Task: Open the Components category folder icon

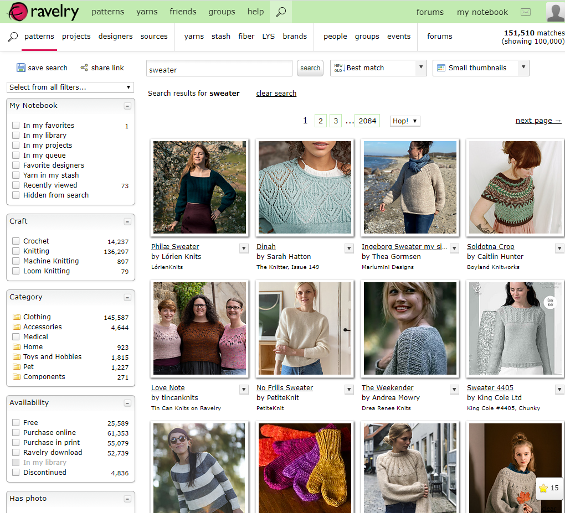Action: [16, 376]
